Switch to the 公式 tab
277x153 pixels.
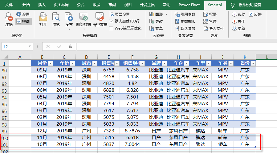click(x=80, y=5)
